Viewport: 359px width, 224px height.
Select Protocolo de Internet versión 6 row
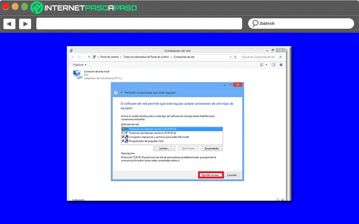tap(172, 133)
